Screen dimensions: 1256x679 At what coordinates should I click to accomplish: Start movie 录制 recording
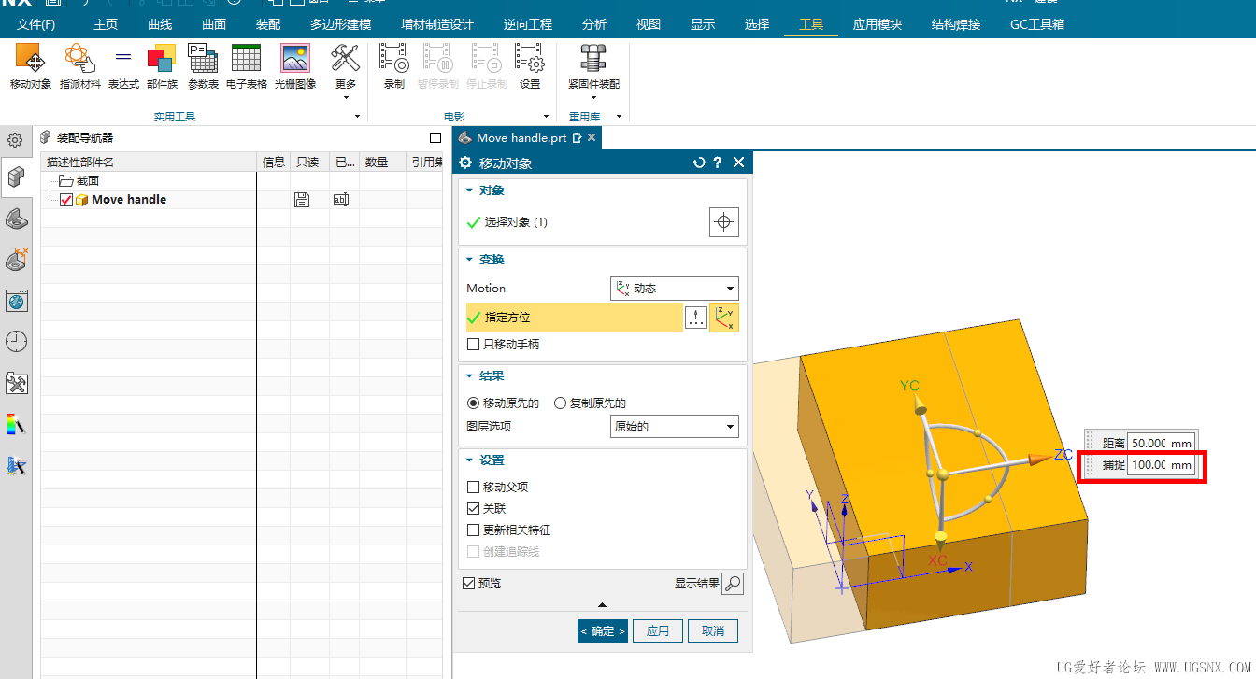[394, 66]
